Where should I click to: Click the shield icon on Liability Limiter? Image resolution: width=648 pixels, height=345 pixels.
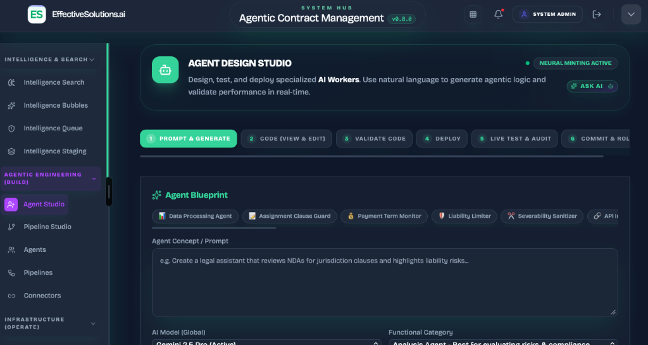[x=441, y=216]
